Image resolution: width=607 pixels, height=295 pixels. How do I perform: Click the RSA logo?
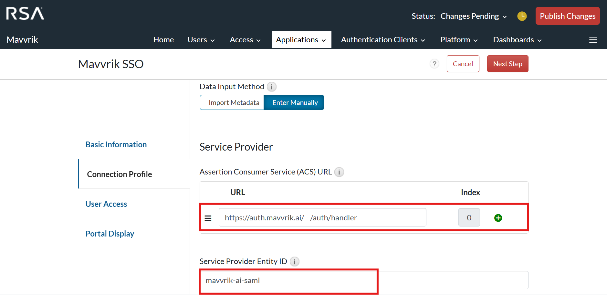[25, 14]
